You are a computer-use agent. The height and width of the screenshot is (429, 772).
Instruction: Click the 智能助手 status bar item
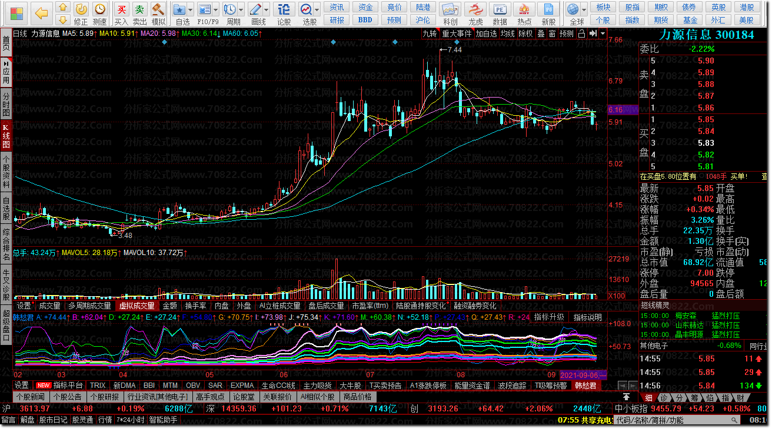coord(164,420)
